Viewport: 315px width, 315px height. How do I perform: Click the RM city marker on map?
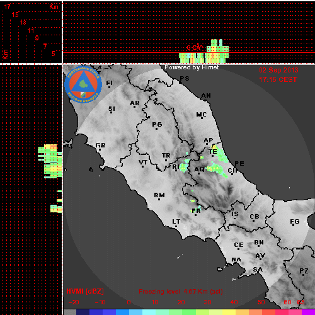pyautogui.click(x=159, y=199)
